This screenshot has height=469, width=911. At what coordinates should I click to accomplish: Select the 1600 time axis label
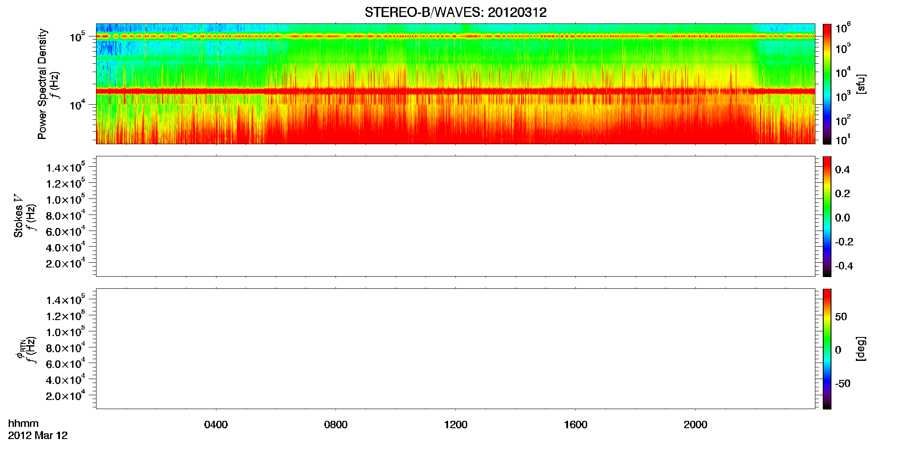click(575, 425)
